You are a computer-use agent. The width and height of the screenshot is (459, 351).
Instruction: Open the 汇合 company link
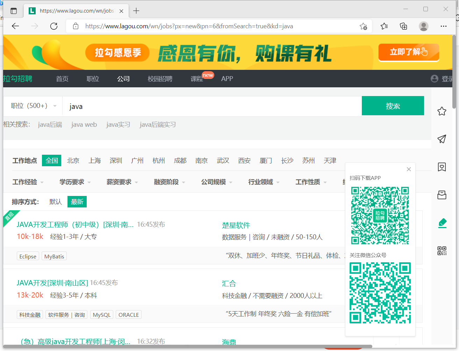click(x=229, y=284)
